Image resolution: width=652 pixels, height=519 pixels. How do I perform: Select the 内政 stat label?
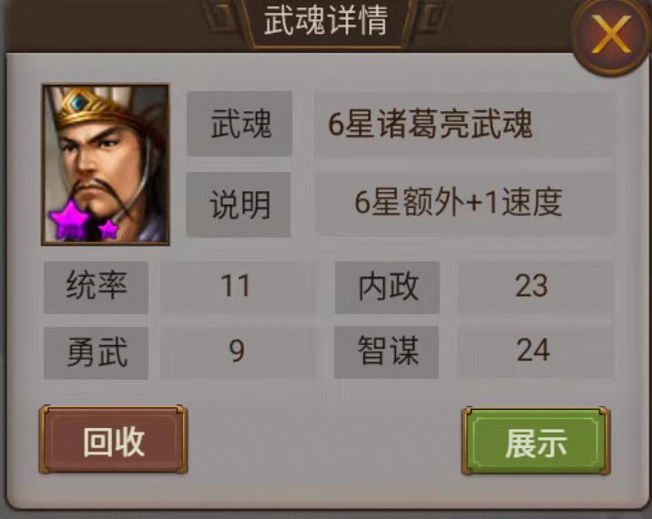click(388, 287)
